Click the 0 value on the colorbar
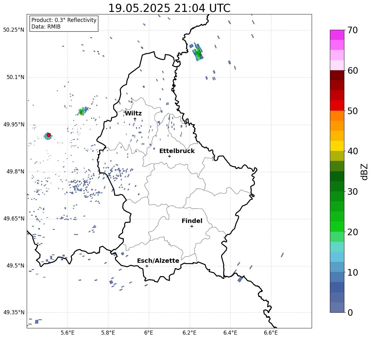The height and width of the screenshot is (339, 372). tap(350, 313)
